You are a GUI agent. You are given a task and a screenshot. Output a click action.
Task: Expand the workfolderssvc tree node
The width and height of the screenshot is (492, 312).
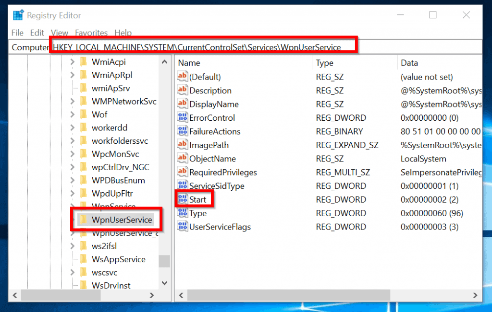[x=73, y=140]
